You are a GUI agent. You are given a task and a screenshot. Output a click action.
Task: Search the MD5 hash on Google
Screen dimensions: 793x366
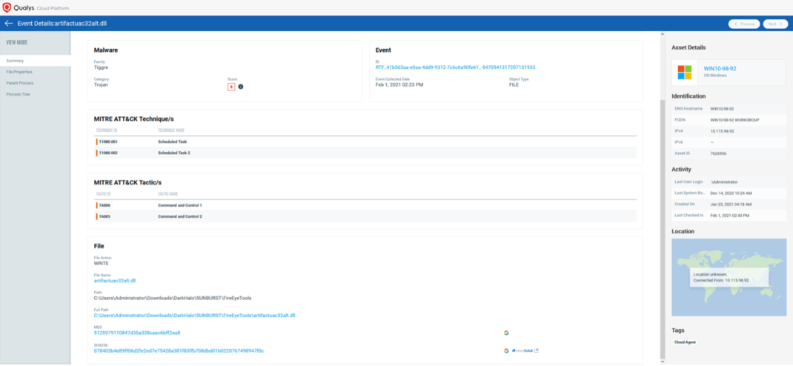tap(506, 333)
